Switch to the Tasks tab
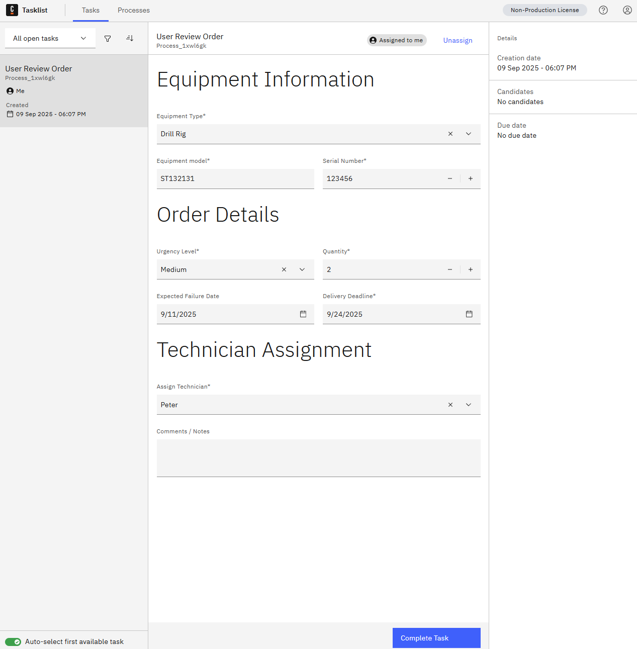Image resolution: width=637 pixels, height=649 pixels. pos(90,11)
